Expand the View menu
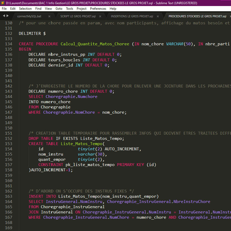 pyautogui.click(x=48, y=9)
